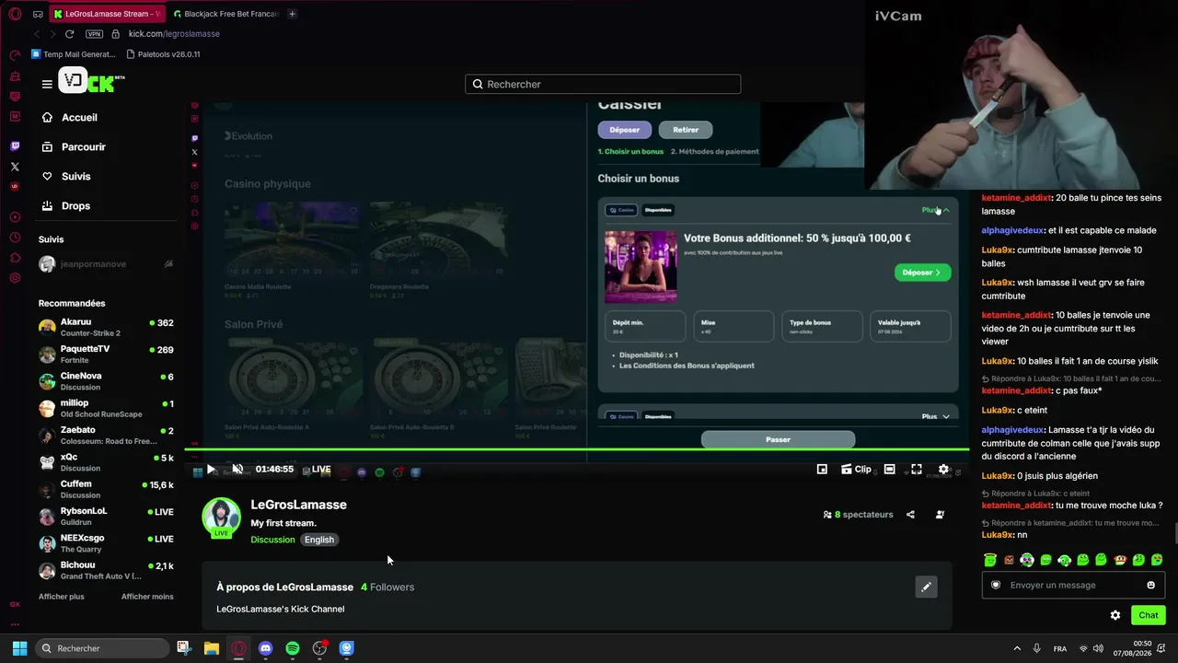The image size is (1178, 663).
Task: Click the user icon beside share button
Action: (940, 515)
